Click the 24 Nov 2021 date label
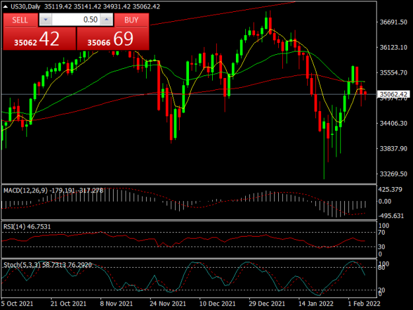Screen dimensions: 413x310 tap(168, 303)
